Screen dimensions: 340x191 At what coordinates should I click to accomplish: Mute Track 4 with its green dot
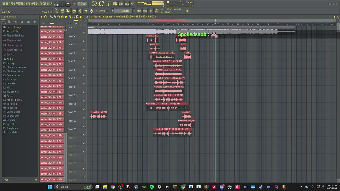pyautogui.click(x=84, y=58)
